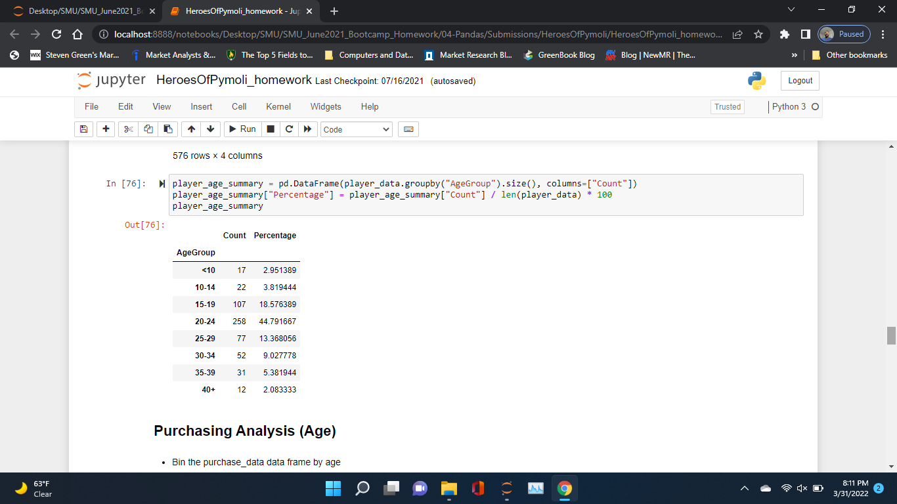Run the selected cell
Screen dimensions: 897x504
pos(242,129)
